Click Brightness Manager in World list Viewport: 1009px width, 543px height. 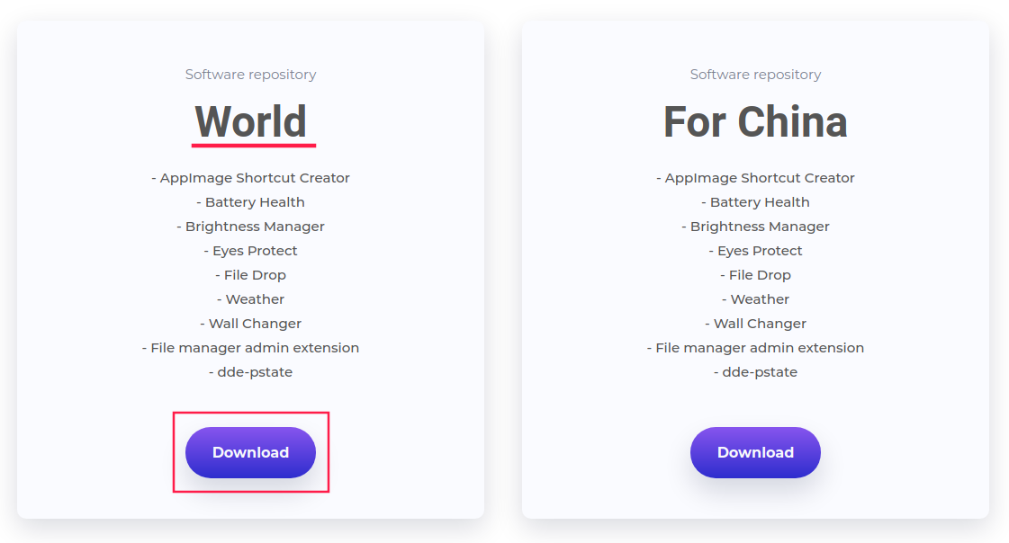[x=251, y=227]
